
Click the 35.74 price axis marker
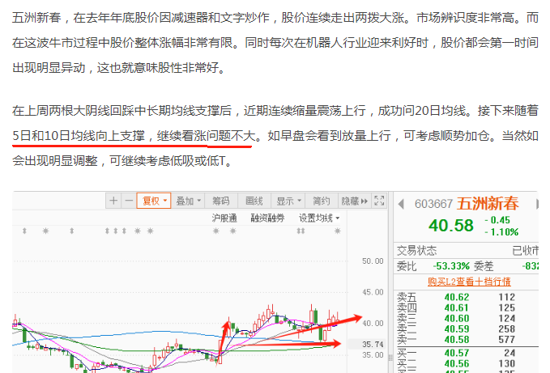coord(373,345)
